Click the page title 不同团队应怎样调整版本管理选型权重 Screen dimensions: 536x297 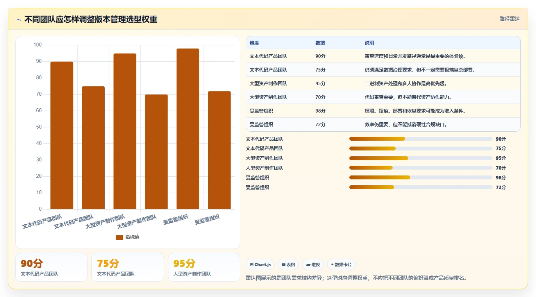[x=91, y=20]
